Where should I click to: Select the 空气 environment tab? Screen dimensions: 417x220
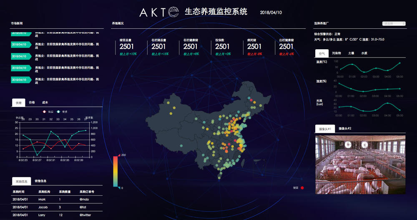click(x=322, y=53)
